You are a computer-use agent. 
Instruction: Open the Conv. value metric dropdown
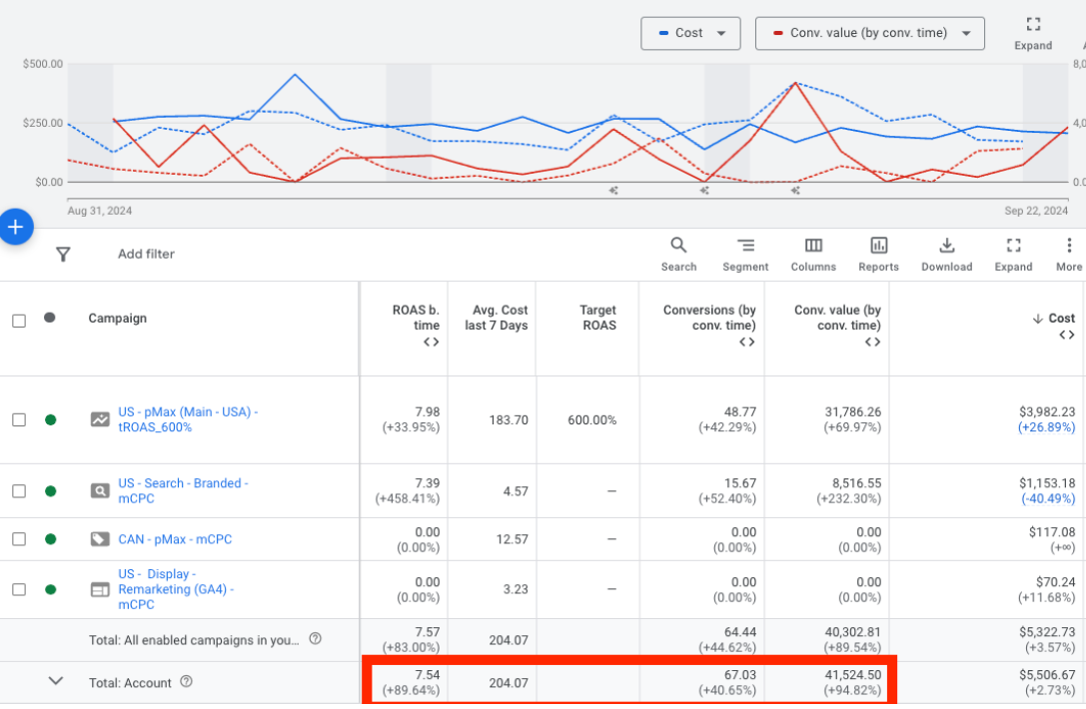[x=869, y=33]
